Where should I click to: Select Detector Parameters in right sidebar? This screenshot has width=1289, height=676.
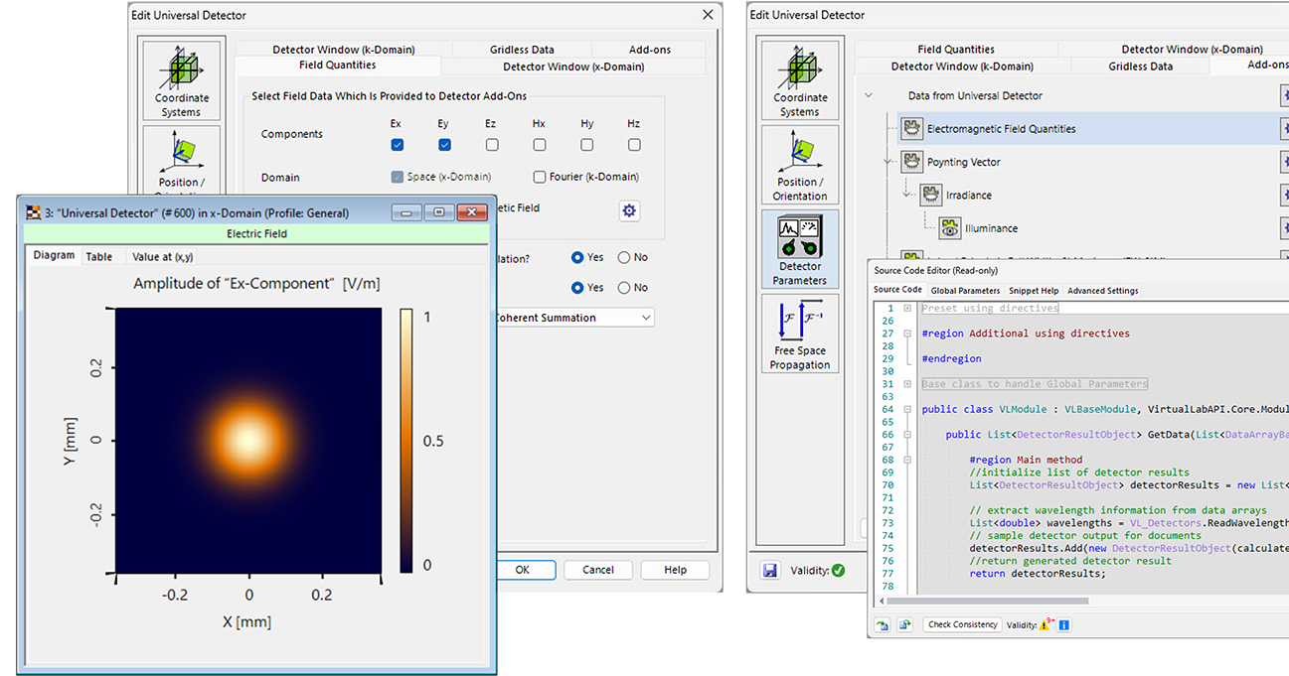pyautogui.click(x=799, y=249)
